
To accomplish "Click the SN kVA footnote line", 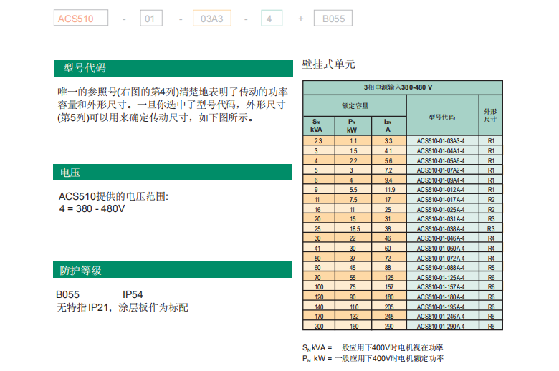I will tap(373, 347).
